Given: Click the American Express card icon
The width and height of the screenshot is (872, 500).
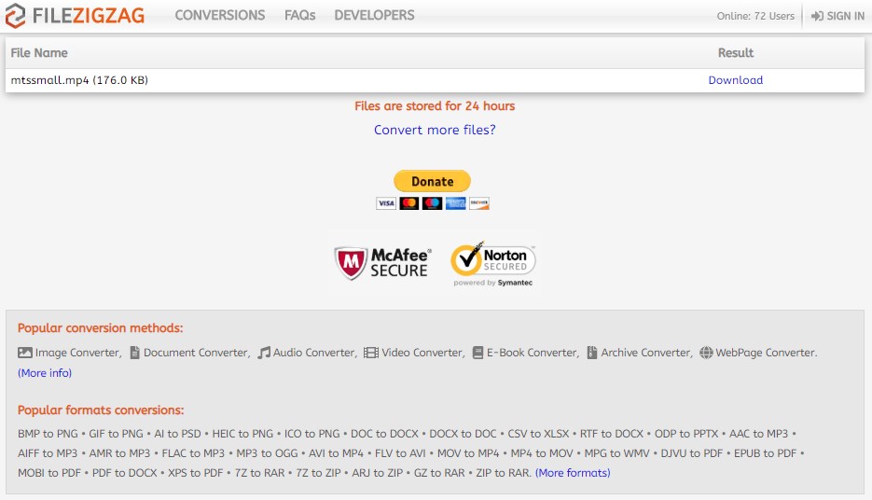Looking at the screenshot, I should pos(455,203).
